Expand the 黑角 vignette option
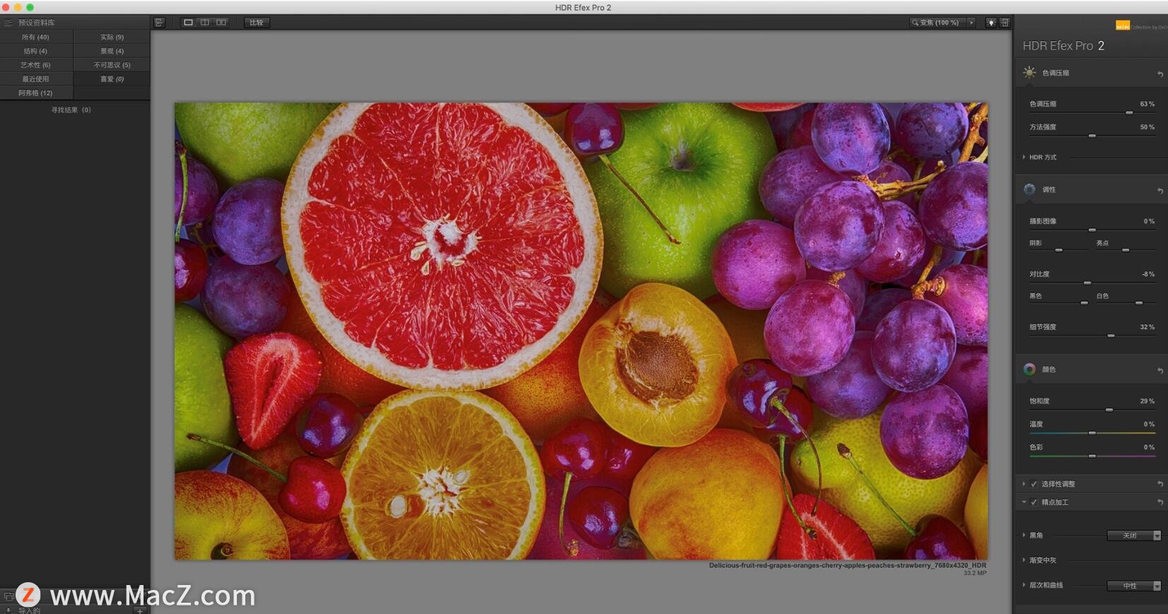The image size is (1168, 614). tap(1024, 535)
